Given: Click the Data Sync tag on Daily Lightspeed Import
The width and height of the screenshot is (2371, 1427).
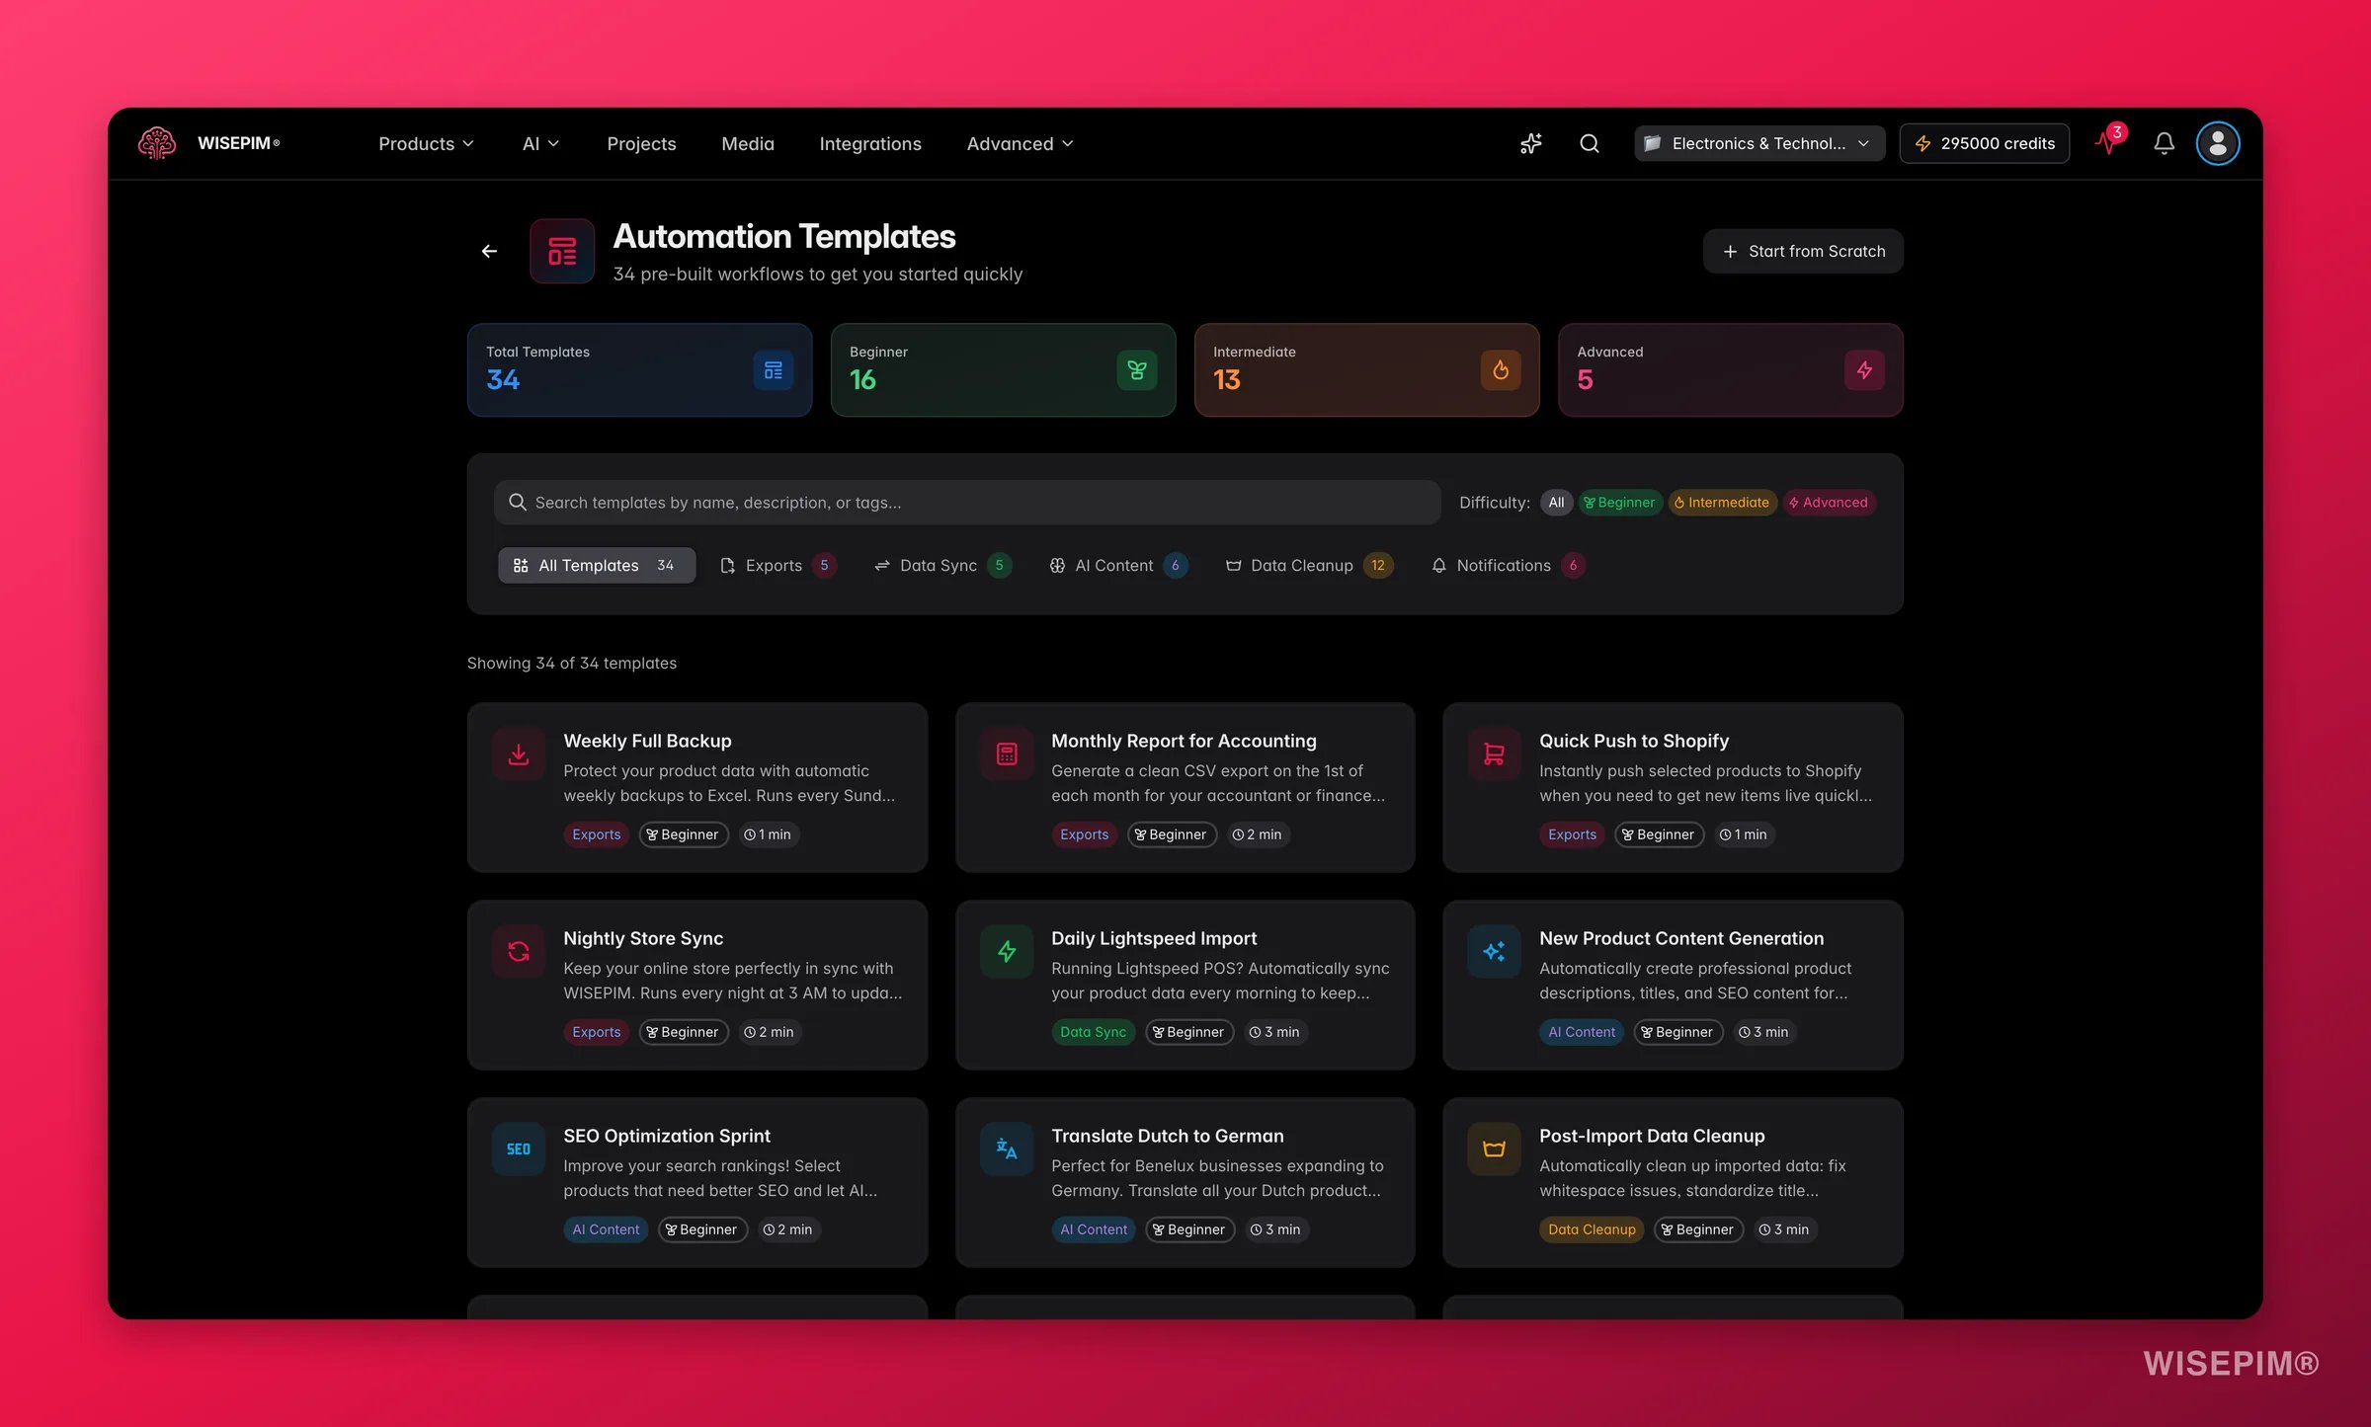Looking at the screenshot, I should point(1093,1032).
